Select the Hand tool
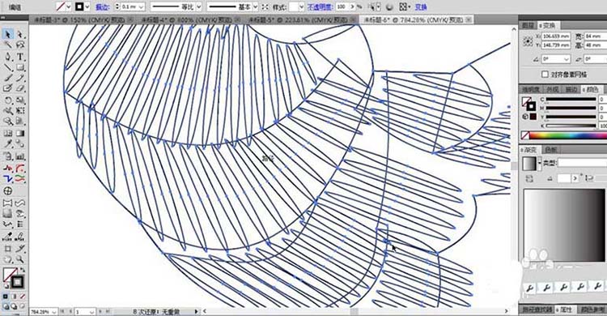Viewport: 607px width, 316px height. 8,259
